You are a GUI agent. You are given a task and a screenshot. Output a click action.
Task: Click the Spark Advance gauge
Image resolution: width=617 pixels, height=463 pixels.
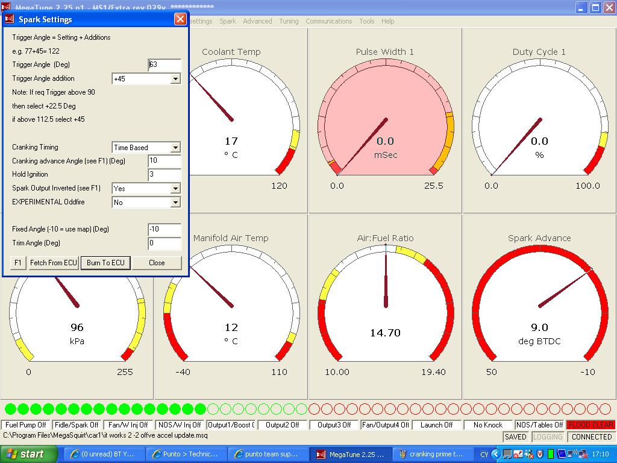tap(539, 307)
